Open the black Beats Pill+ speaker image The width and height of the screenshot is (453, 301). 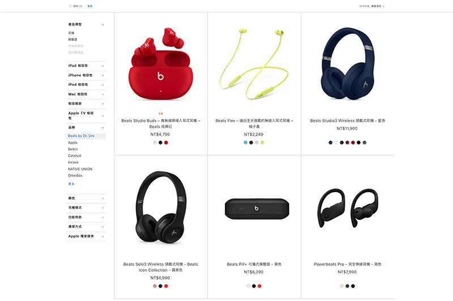coord(257,209)
